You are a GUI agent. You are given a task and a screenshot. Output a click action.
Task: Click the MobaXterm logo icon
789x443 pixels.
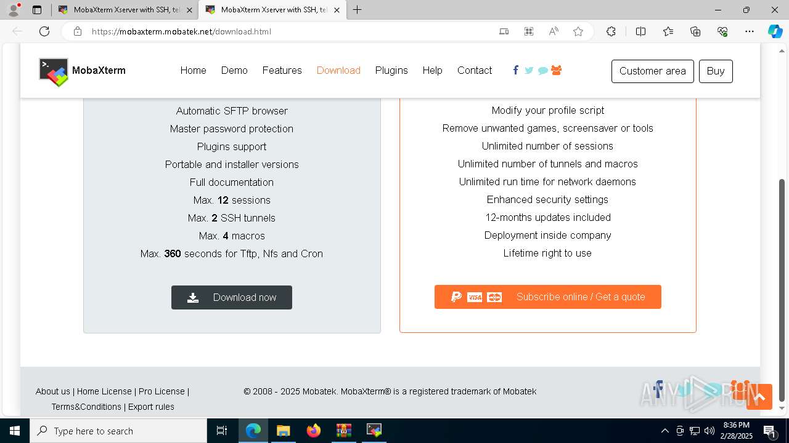click(54, 71)
